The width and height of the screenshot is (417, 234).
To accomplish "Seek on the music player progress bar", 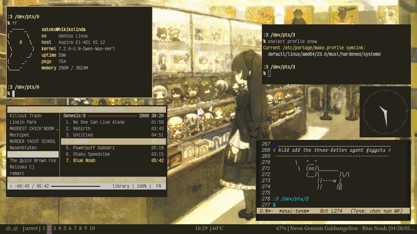I will pos(76,186).
